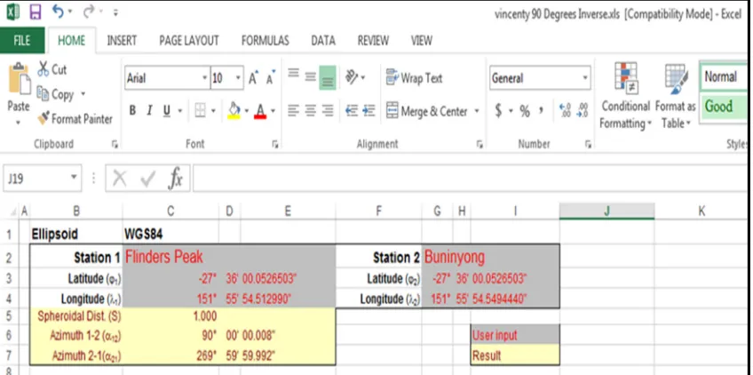Viewport: 753px width, 375px height.
Task: Apply Comma Style format
Action: pyautogui.click(x=542, y=110)
